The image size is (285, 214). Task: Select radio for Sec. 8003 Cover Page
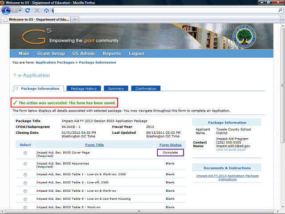click(x=25, y=153)
